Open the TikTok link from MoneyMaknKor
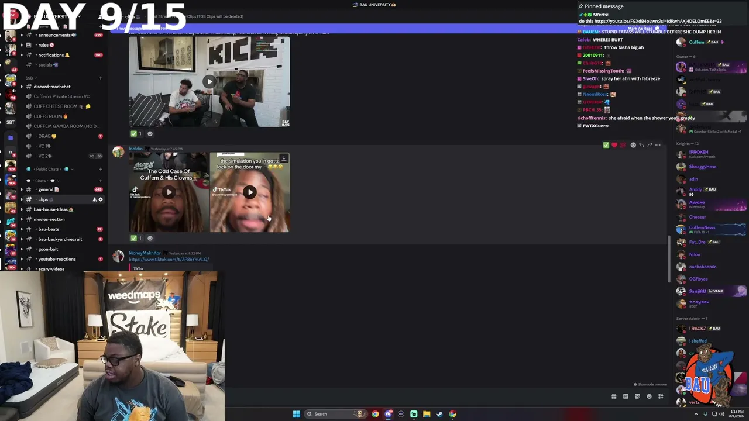This screenshot has width=749, height=421. point(169,260)
